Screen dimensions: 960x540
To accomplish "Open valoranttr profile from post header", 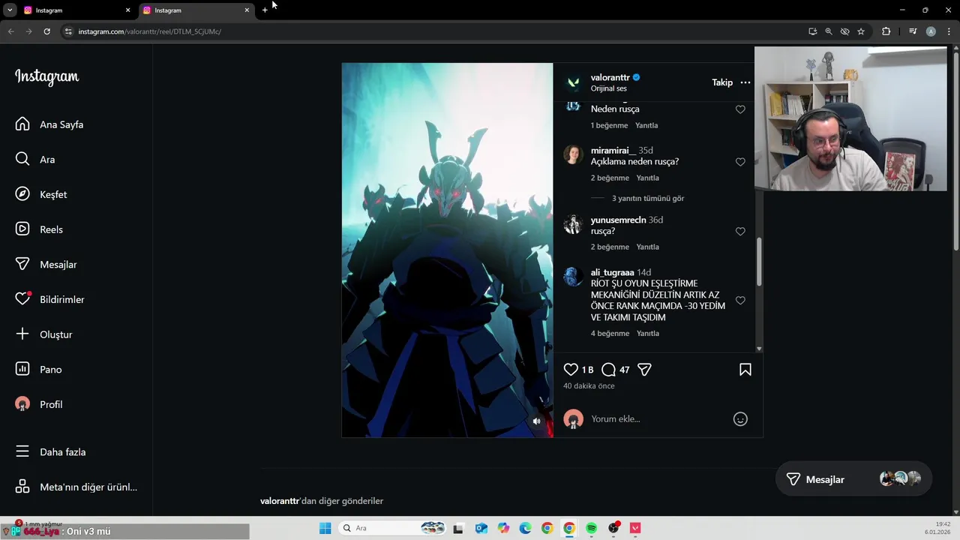I will click(x=610, y=77).
